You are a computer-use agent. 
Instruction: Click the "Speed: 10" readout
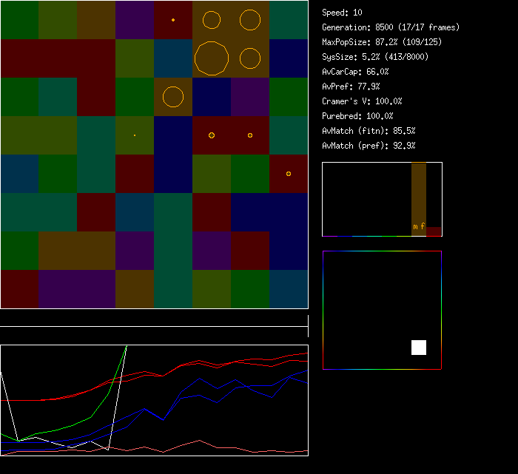343,13
